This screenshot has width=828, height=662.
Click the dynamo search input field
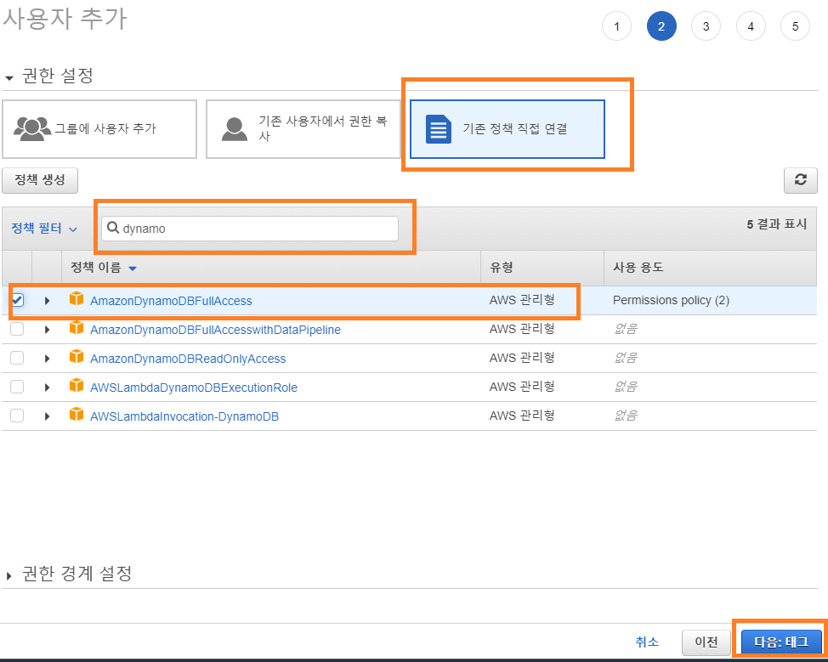[x=255, y=229]
